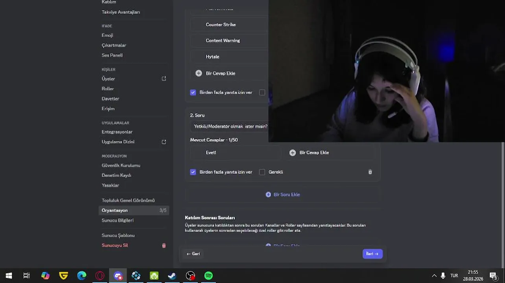Screen dimensions: 505x283
Task: Open Entegrasyonlar in the sidebar
Action: [x=117, y=132]
